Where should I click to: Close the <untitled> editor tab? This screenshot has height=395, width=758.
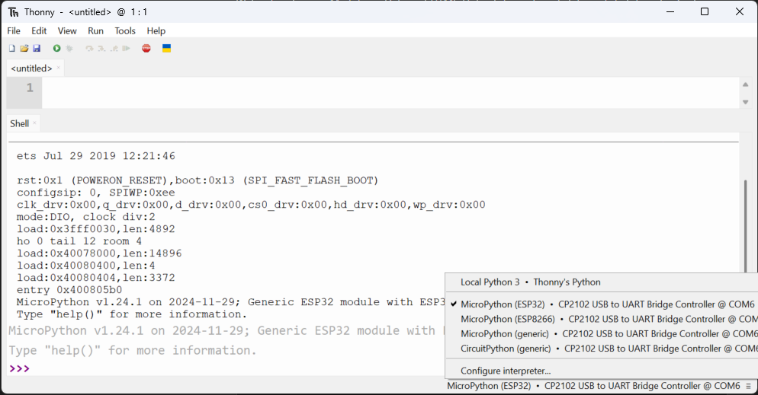pos(59,68)
